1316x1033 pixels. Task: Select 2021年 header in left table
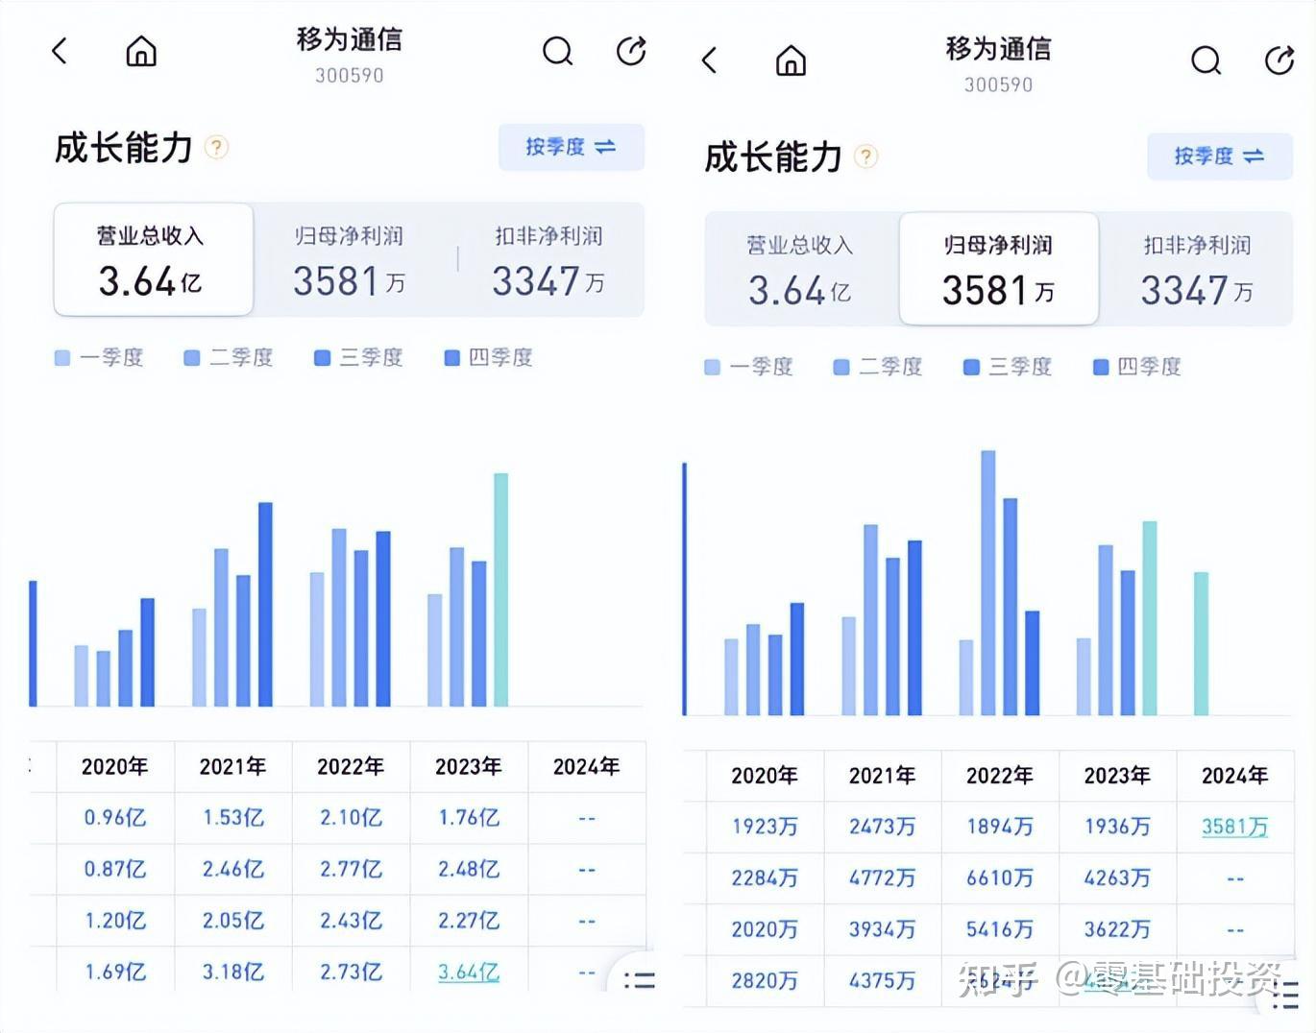232,766
